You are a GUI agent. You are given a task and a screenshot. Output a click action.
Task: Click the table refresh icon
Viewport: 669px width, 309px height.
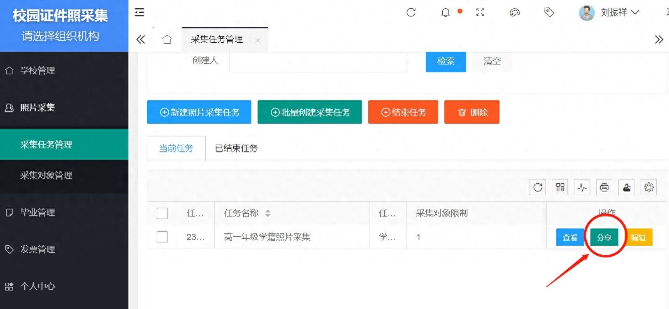coord(538,187)
